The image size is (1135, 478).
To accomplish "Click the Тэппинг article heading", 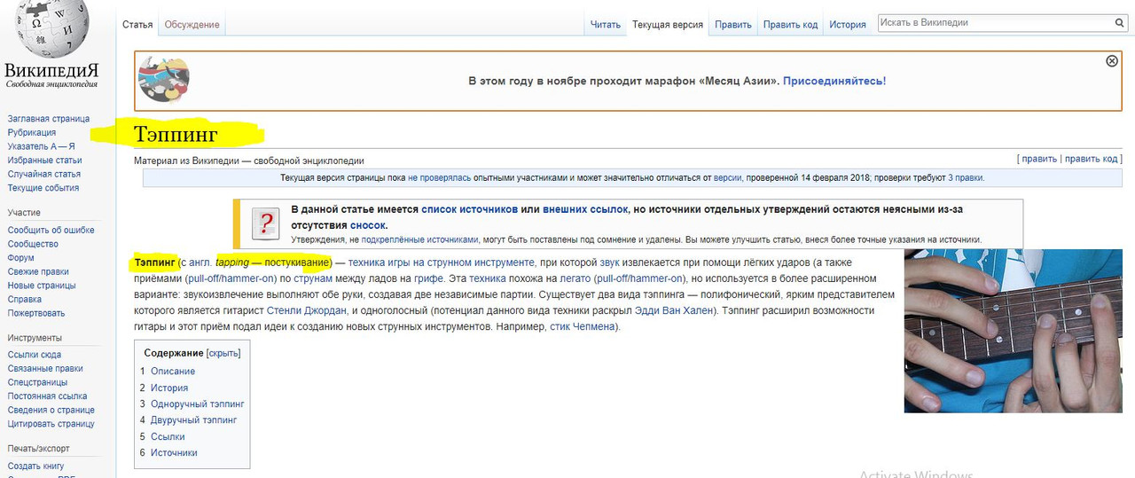I will pos(176,135).
